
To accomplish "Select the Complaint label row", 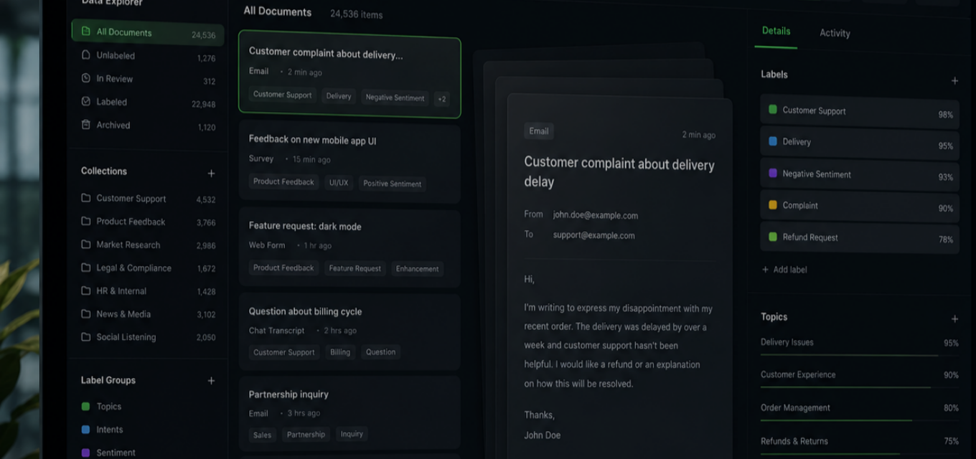I will (860, 206).
